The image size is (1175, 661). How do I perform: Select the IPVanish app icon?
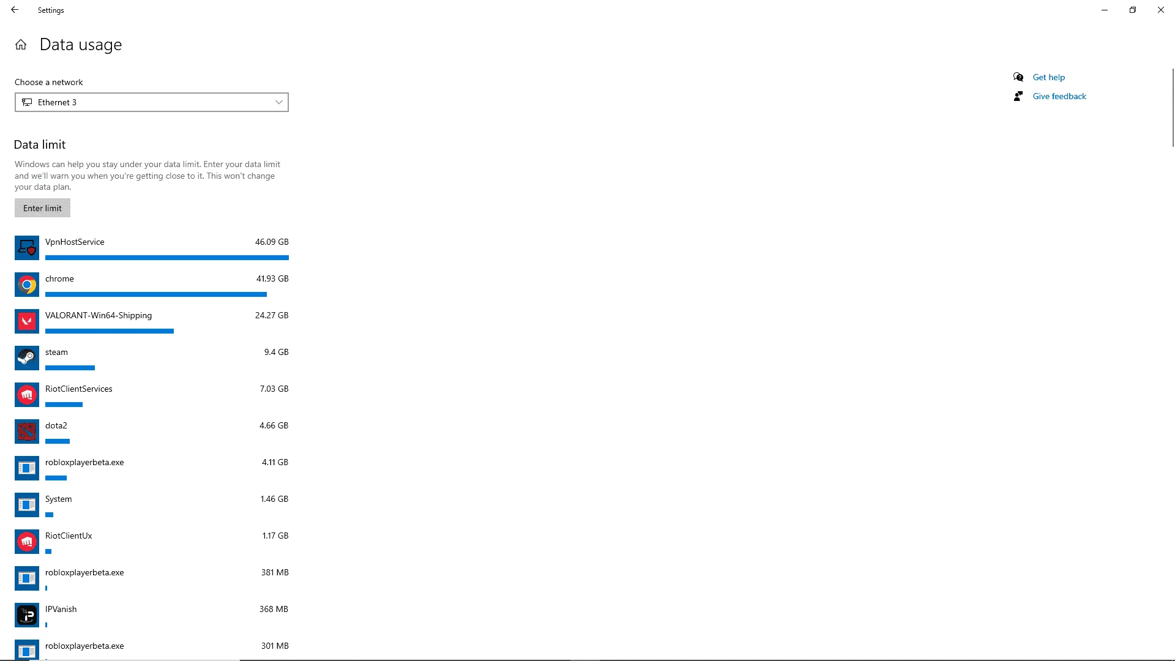(x=27, y=615)
